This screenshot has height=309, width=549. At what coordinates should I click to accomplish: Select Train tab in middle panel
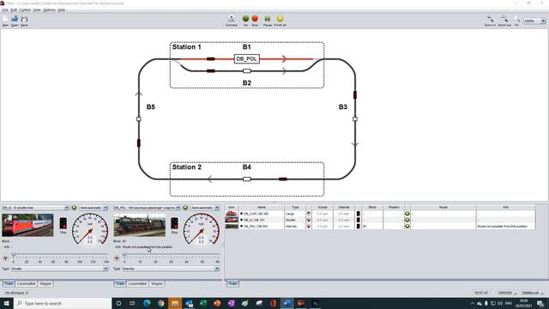click(x=120, y=283)
